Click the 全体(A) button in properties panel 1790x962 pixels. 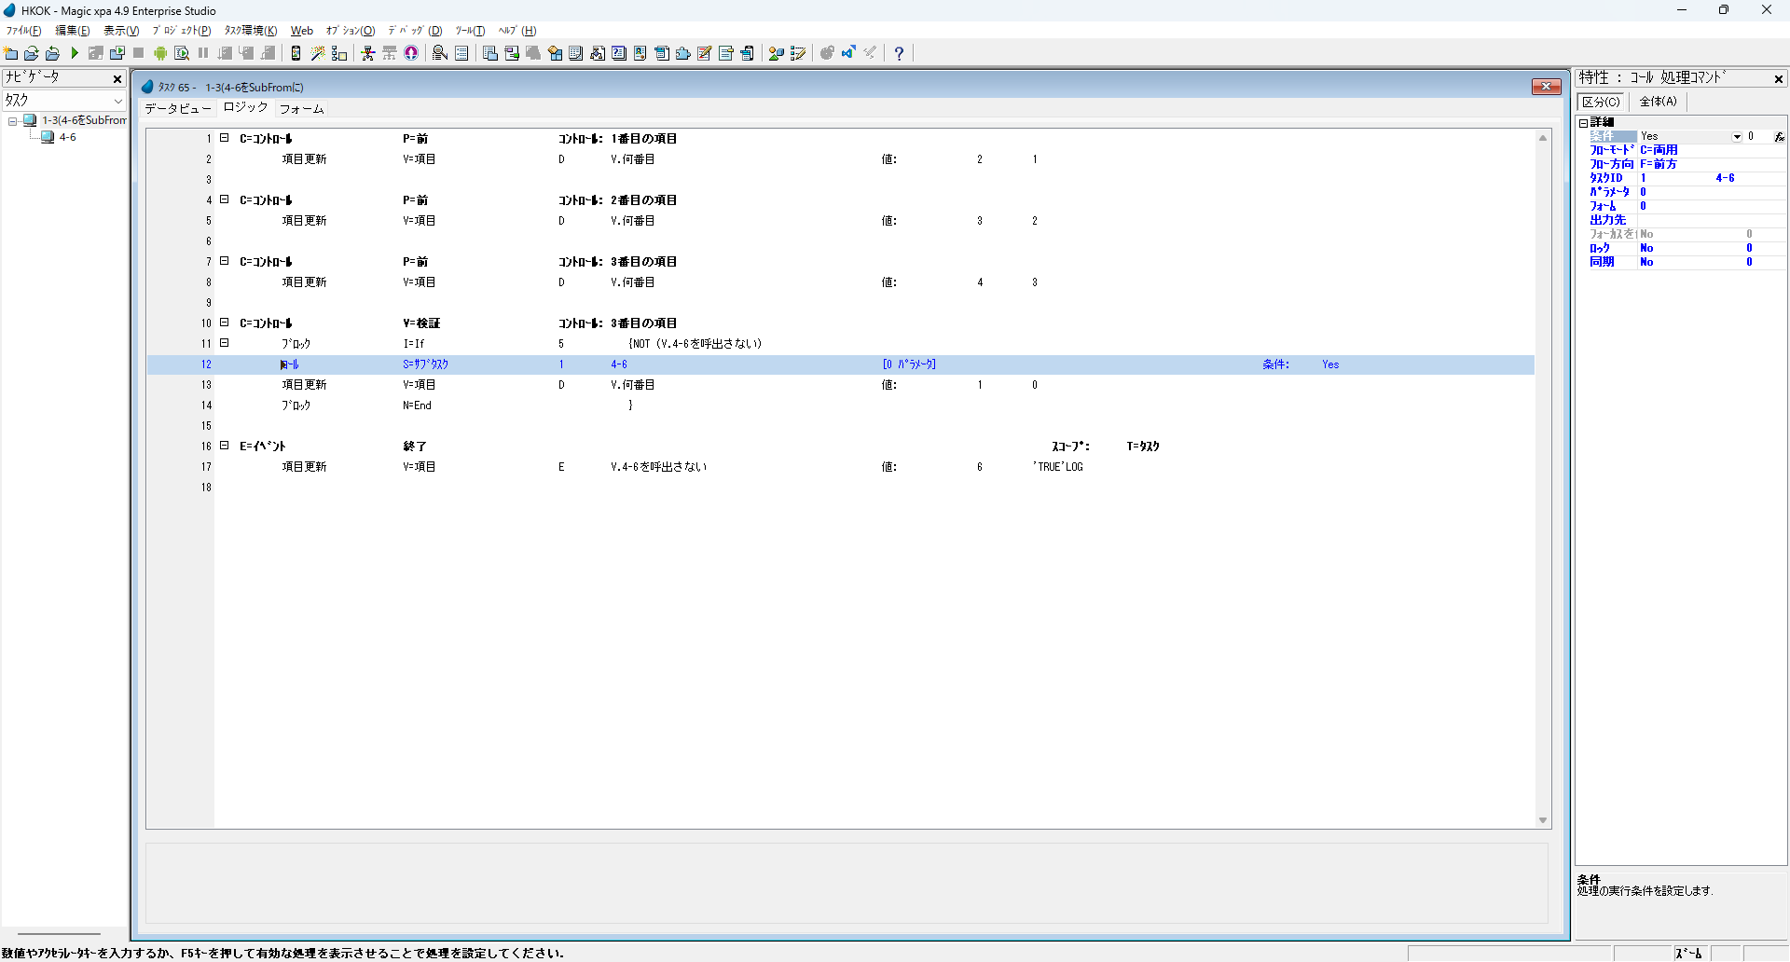coord(1658,102)
